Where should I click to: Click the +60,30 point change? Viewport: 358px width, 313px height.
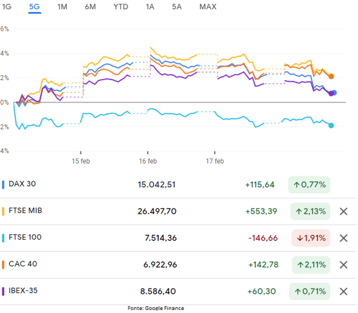(261, 291)
